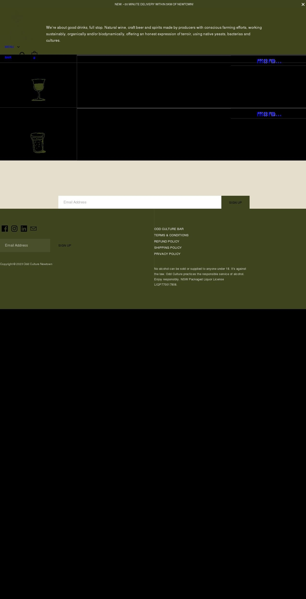Focus the newsletter Email Address field
Screen dimensions: 306x599
pos(140,202)
